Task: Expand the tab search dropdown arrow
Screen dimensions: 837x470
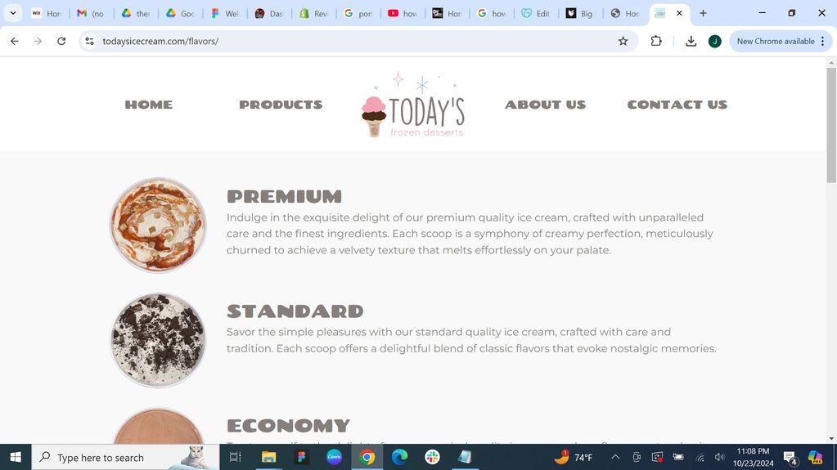Action: coord(13,13)
